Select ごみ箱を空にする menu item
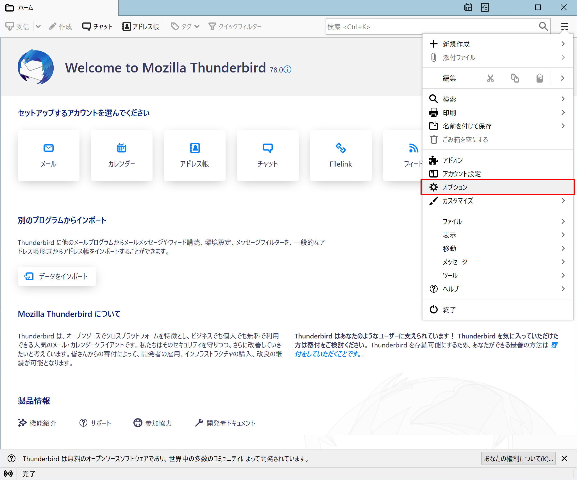The image size is (577, 480). [498, 140]
